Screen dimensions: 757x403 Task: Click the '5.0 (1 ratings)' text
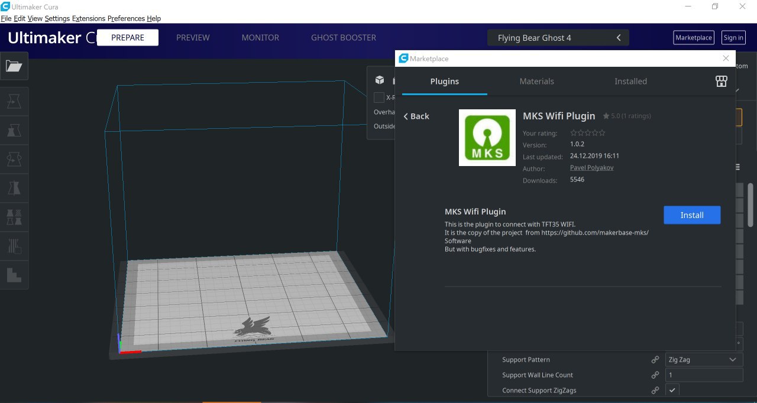[x=631, y=116]
